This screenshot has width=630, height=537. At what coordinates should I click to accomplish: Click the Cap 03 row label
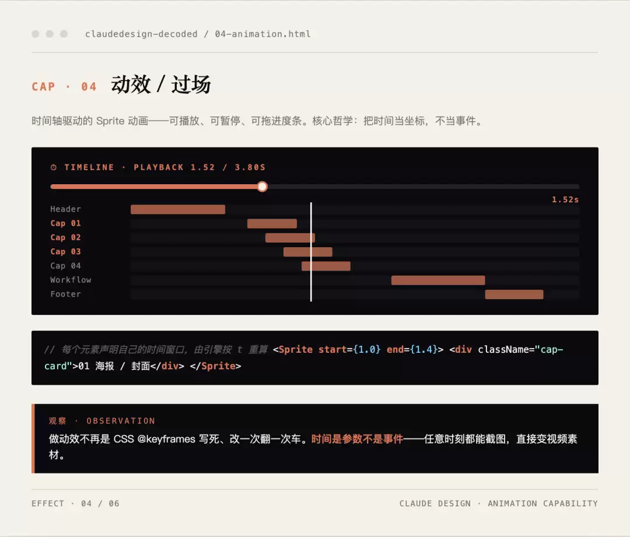pyautogui.click(x=65, y=251)
